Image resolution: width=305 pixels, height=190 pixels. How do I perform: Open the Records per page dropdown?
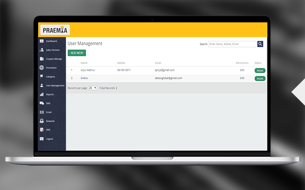[93, 88]
